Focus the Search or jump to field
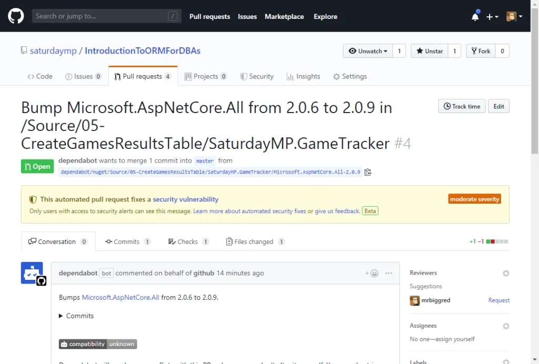The width and height of the screenshot is (539, 364). pos(106,16)
